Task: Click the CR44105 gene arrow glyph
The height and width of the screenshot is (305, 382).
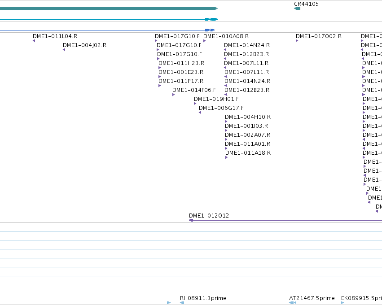Action: click(297, 9)
